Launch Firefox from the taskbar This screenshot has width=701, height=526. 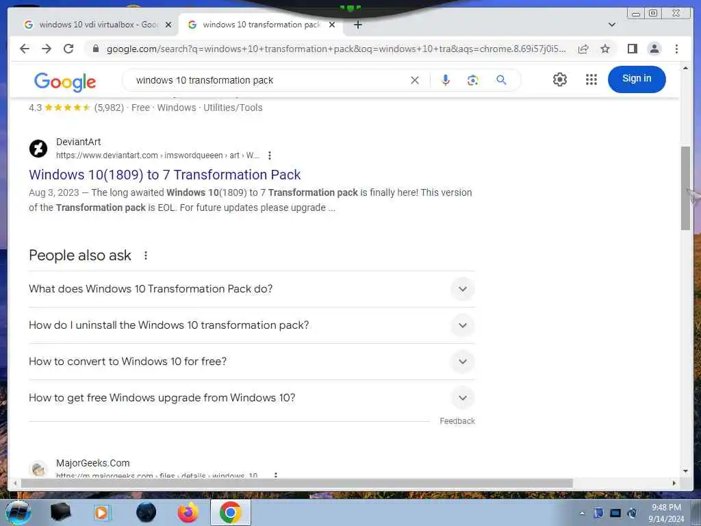coord(188,512)
